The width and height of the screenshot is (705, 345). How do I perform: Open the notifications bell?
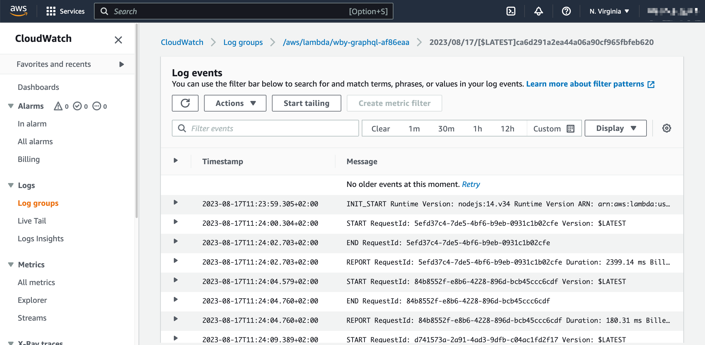[x=538, y=11]
